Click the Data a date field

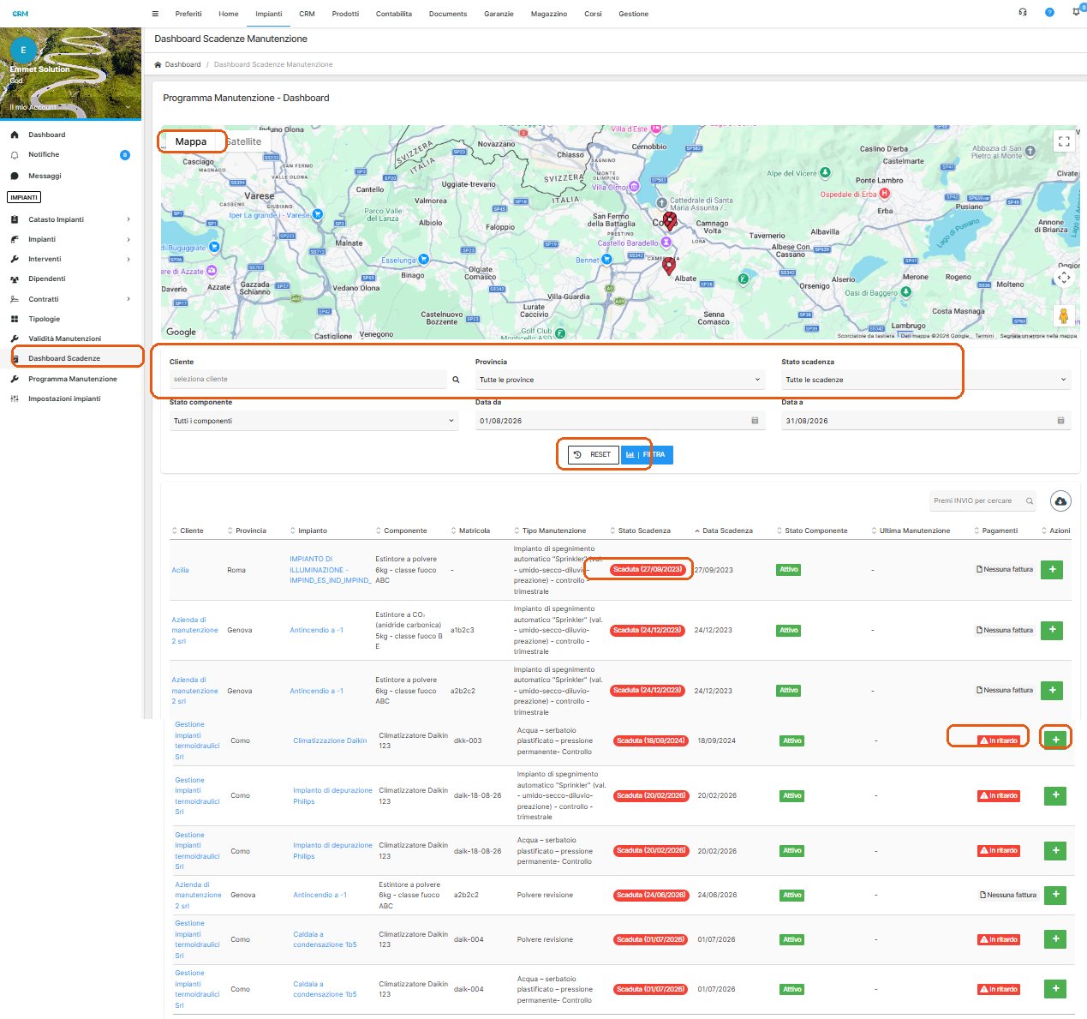coord(926,421)
